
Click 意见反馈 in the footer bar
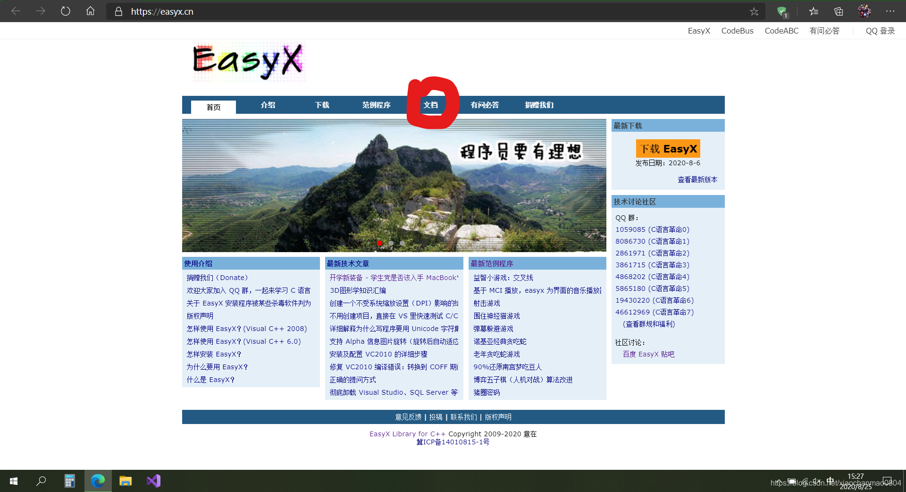tap(408, 417)
